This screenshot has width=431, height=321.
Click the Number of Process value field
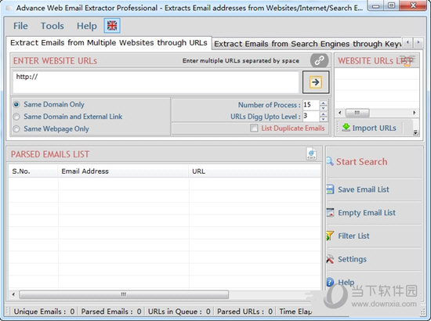click(x=311, y=105)
